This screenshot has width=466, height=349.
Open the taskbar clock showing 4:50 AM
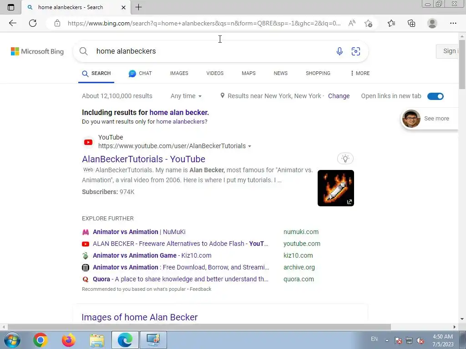point(443,340)
